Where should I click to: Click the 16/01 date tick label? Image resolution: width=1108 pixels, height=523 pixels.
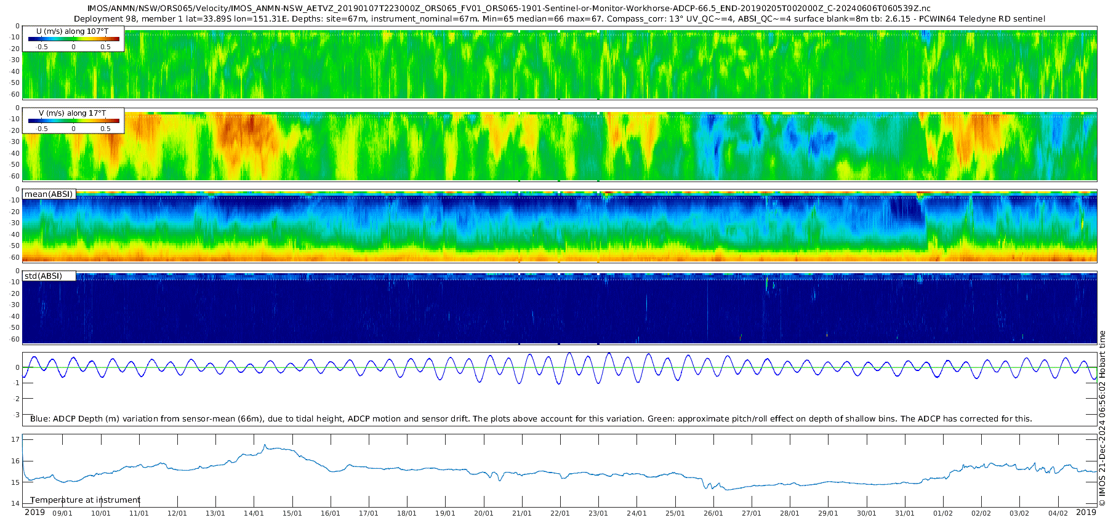click(x=330, y=513)
